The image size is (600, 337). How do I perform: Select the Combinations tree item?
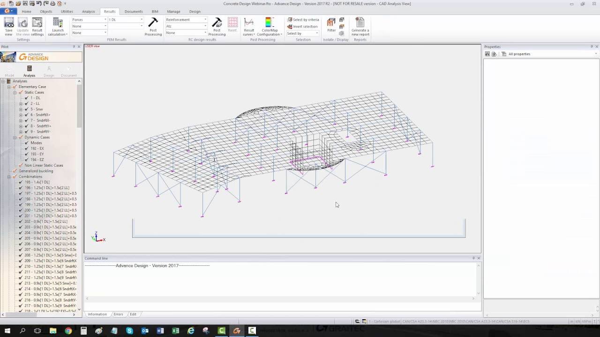click(30, 176)
